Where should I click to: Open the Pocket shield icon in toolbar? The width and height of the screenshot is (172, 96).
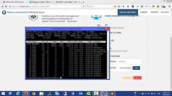point(133,6)
